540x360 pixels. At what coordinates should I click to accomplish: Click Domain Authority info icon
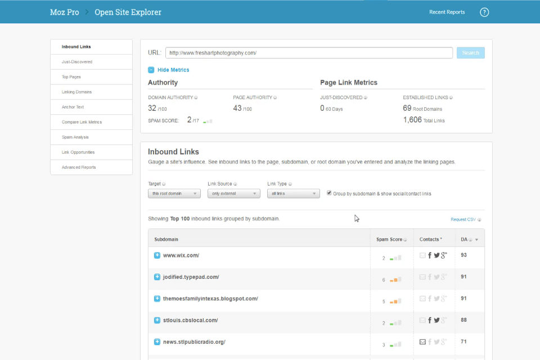pyautogui.click(x=196, y=98)
